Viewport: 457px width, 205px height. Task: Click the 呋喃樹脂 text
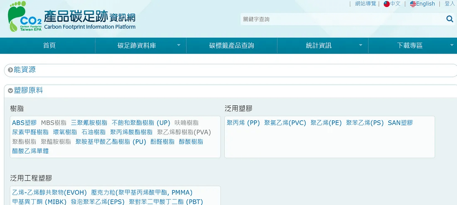(x=187, y=123)
